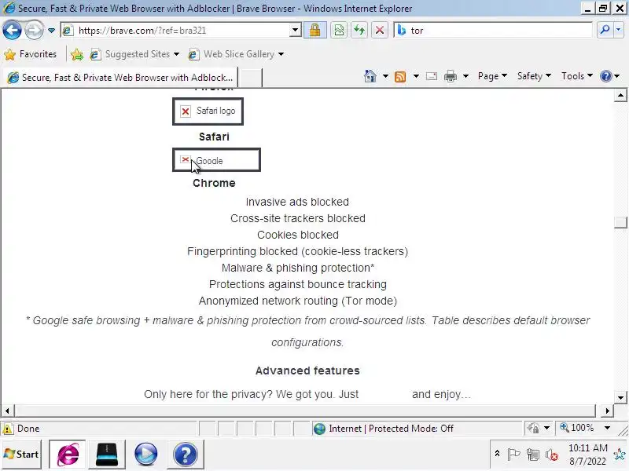This screenshot has width=629, height=471.
Task: Show hidden system tray icons
Action: tap(498, 454)
